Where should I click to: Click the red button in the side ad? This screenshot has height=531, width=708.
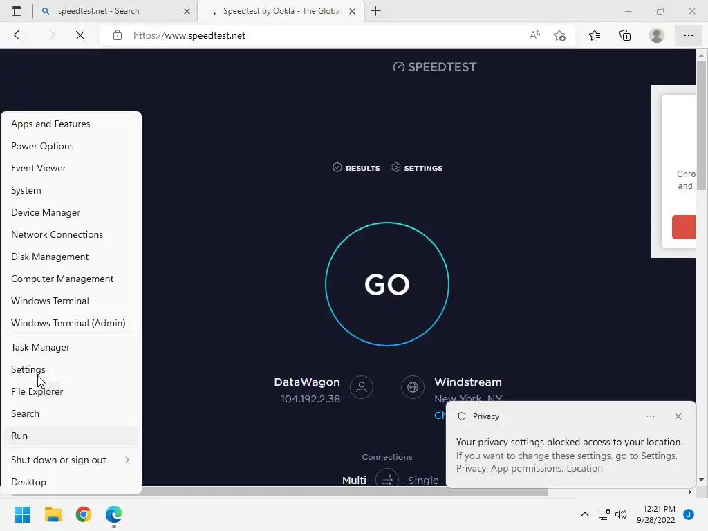(x=683, y=227)
